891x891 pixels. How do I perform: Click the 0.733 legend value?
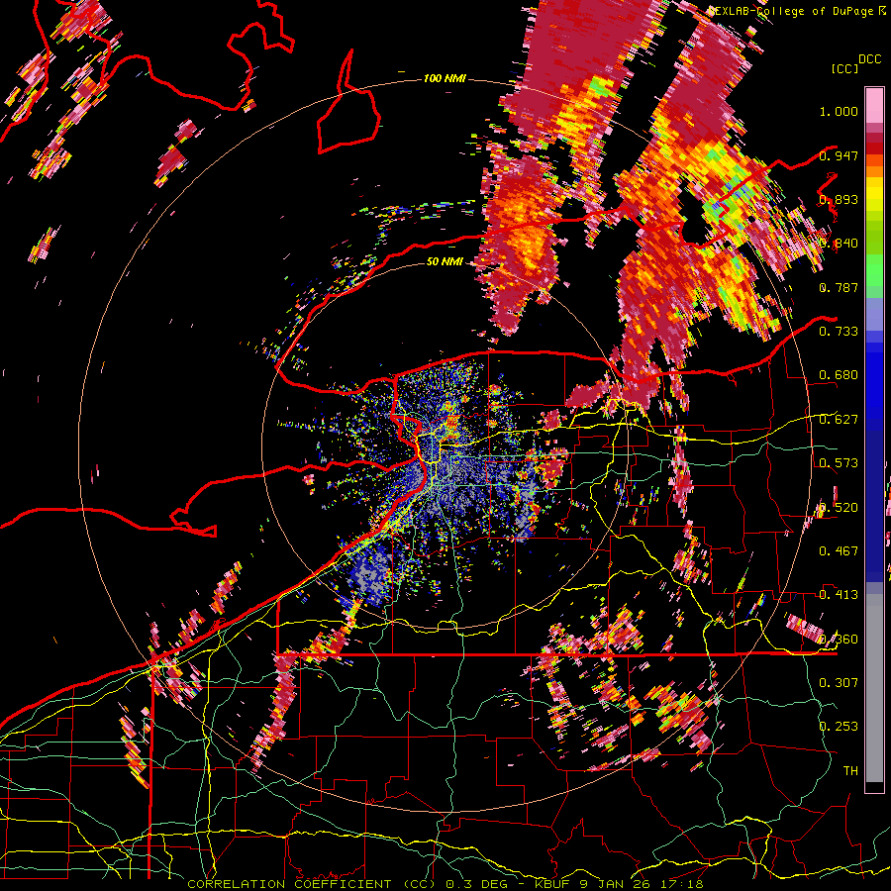[839, 332]
